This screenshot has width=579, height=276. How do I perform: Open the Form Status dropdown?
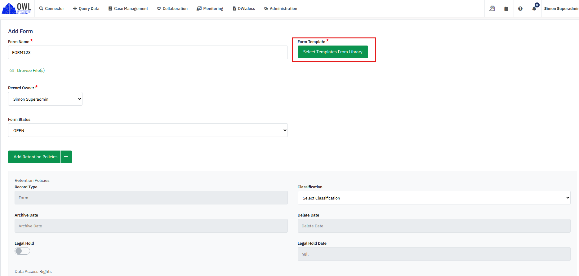[x=148, y=130]
